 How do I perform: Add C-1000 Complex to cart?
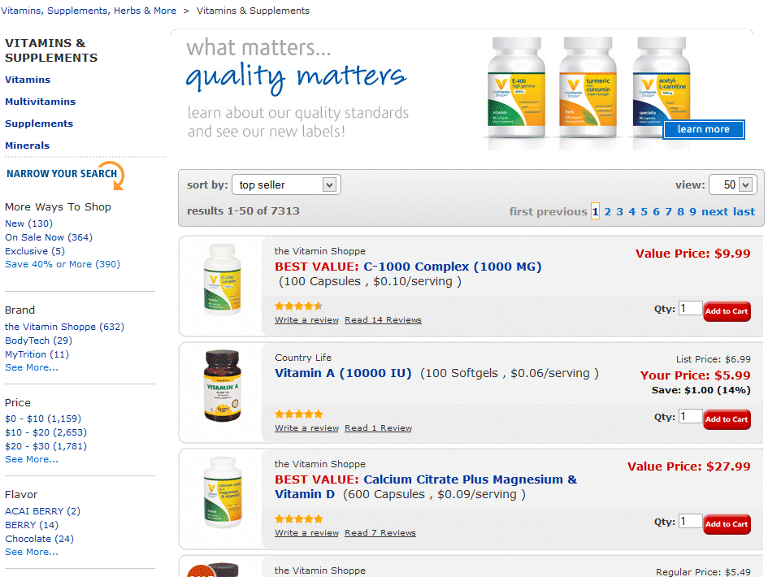tap(726, 311)
